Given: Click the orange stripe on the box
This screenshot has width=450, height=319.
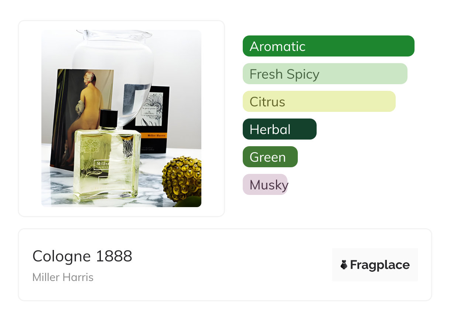Looking at the screenshot, I should (x=154, y=136).
